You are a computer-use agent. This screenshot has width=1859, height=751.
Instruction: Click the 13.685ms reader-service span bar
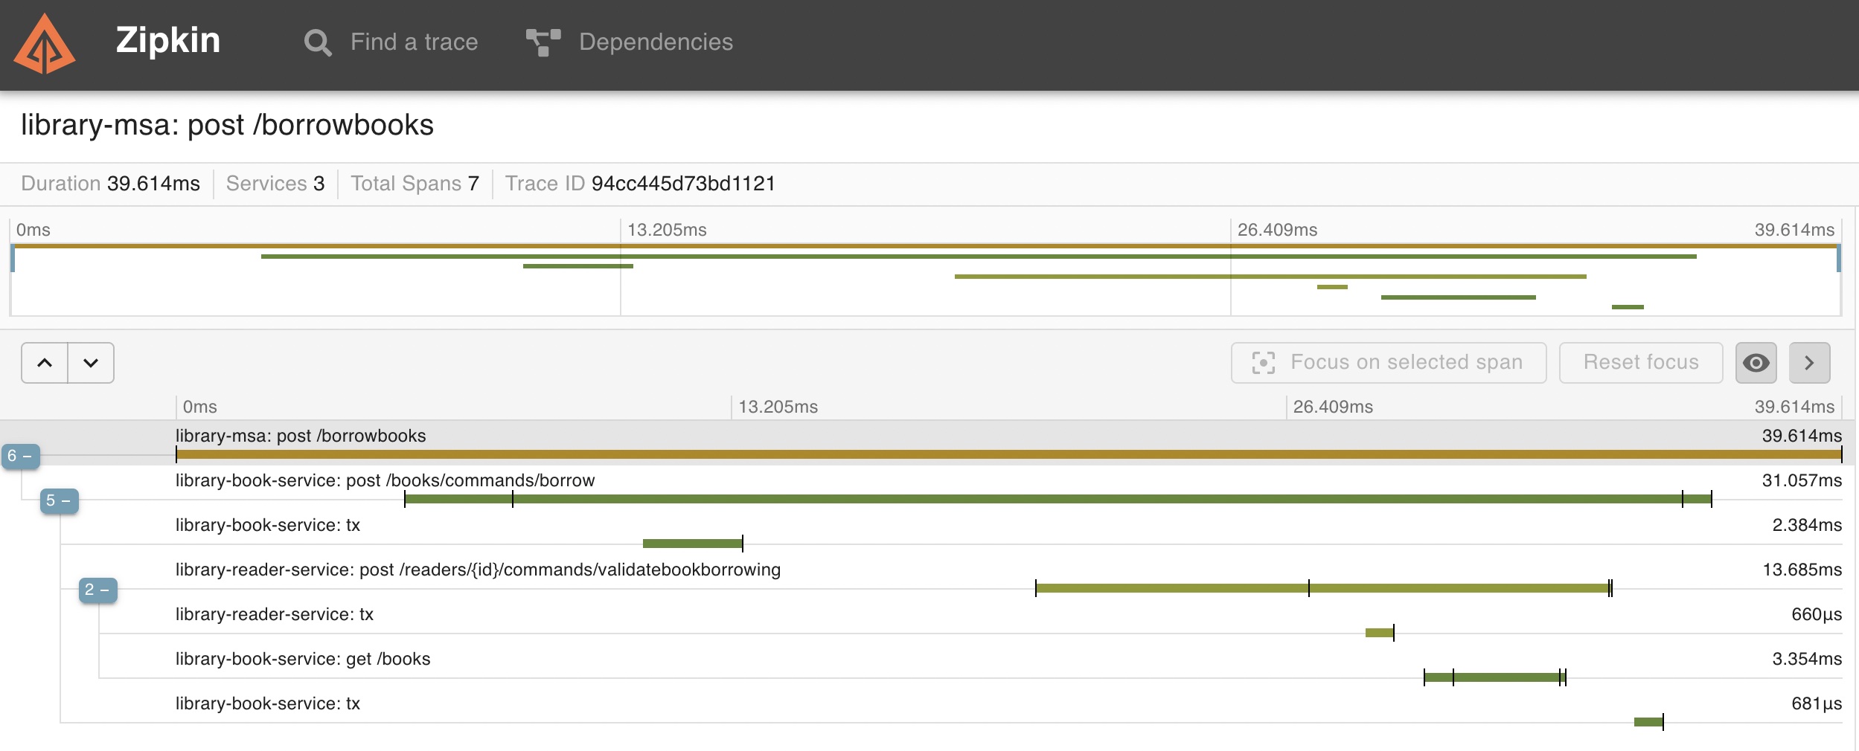(x=1323, y=588)
